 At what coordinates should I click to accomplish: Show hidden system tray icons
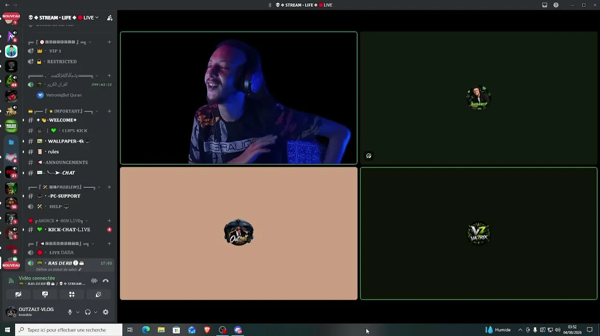pyautogui.click(x=520, y=330)
